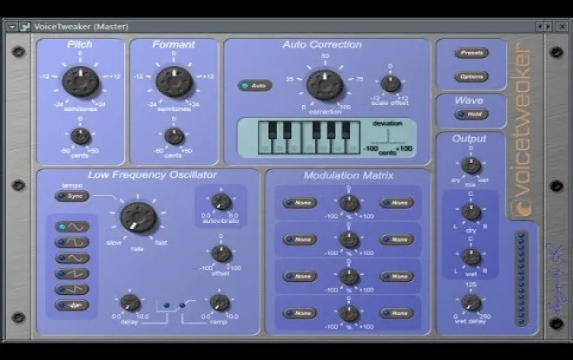Click the C# black key on the keyboard
573x360 pixels.
coord(273,130)
